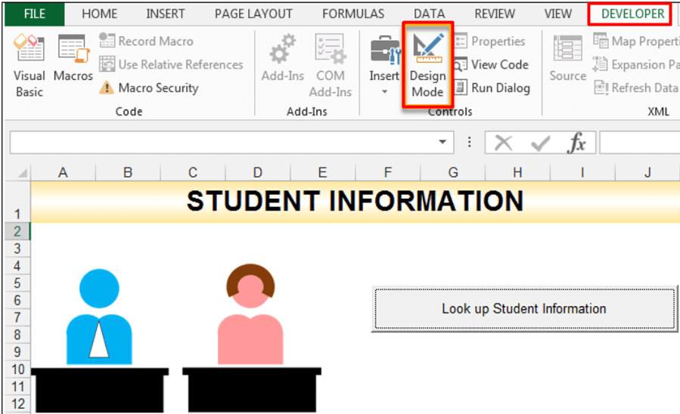
Task: Switch to the DATA tab
Action: (430, 14)
